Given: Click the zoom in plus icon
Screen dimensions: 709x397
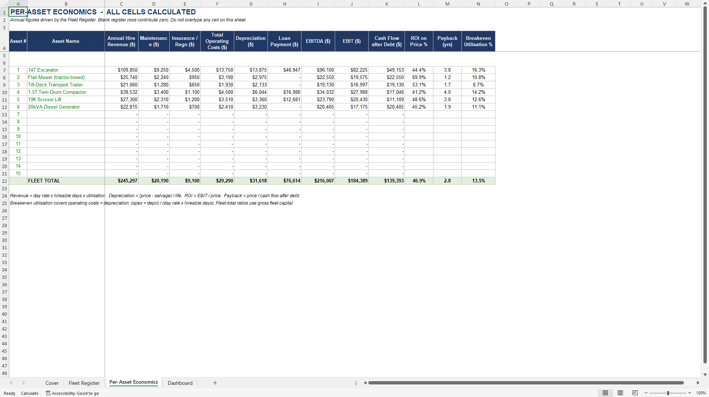Looking at the screenshot, I should coord(689,393).
